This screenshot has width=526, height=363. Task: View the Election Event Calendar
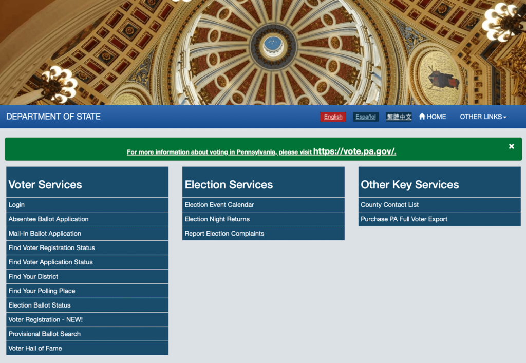pyautogui.click(x=219, y=205)
